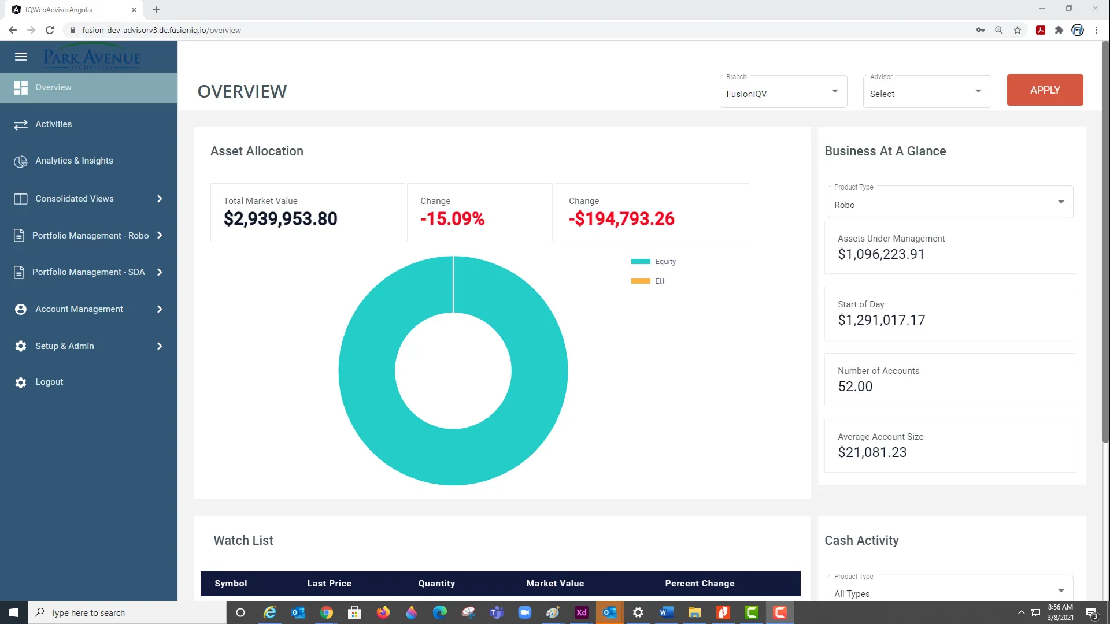Go to the Overview menu item
This screenshot has height=624, width=1110.
pos(88,88)
